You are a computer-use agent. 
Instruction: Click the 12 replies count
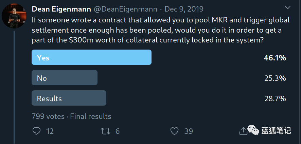pyautogui.click(x=50, y=131)
